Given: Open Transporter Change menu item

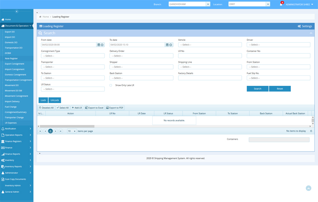Looking at the screenshot, I should pos(14,118).
